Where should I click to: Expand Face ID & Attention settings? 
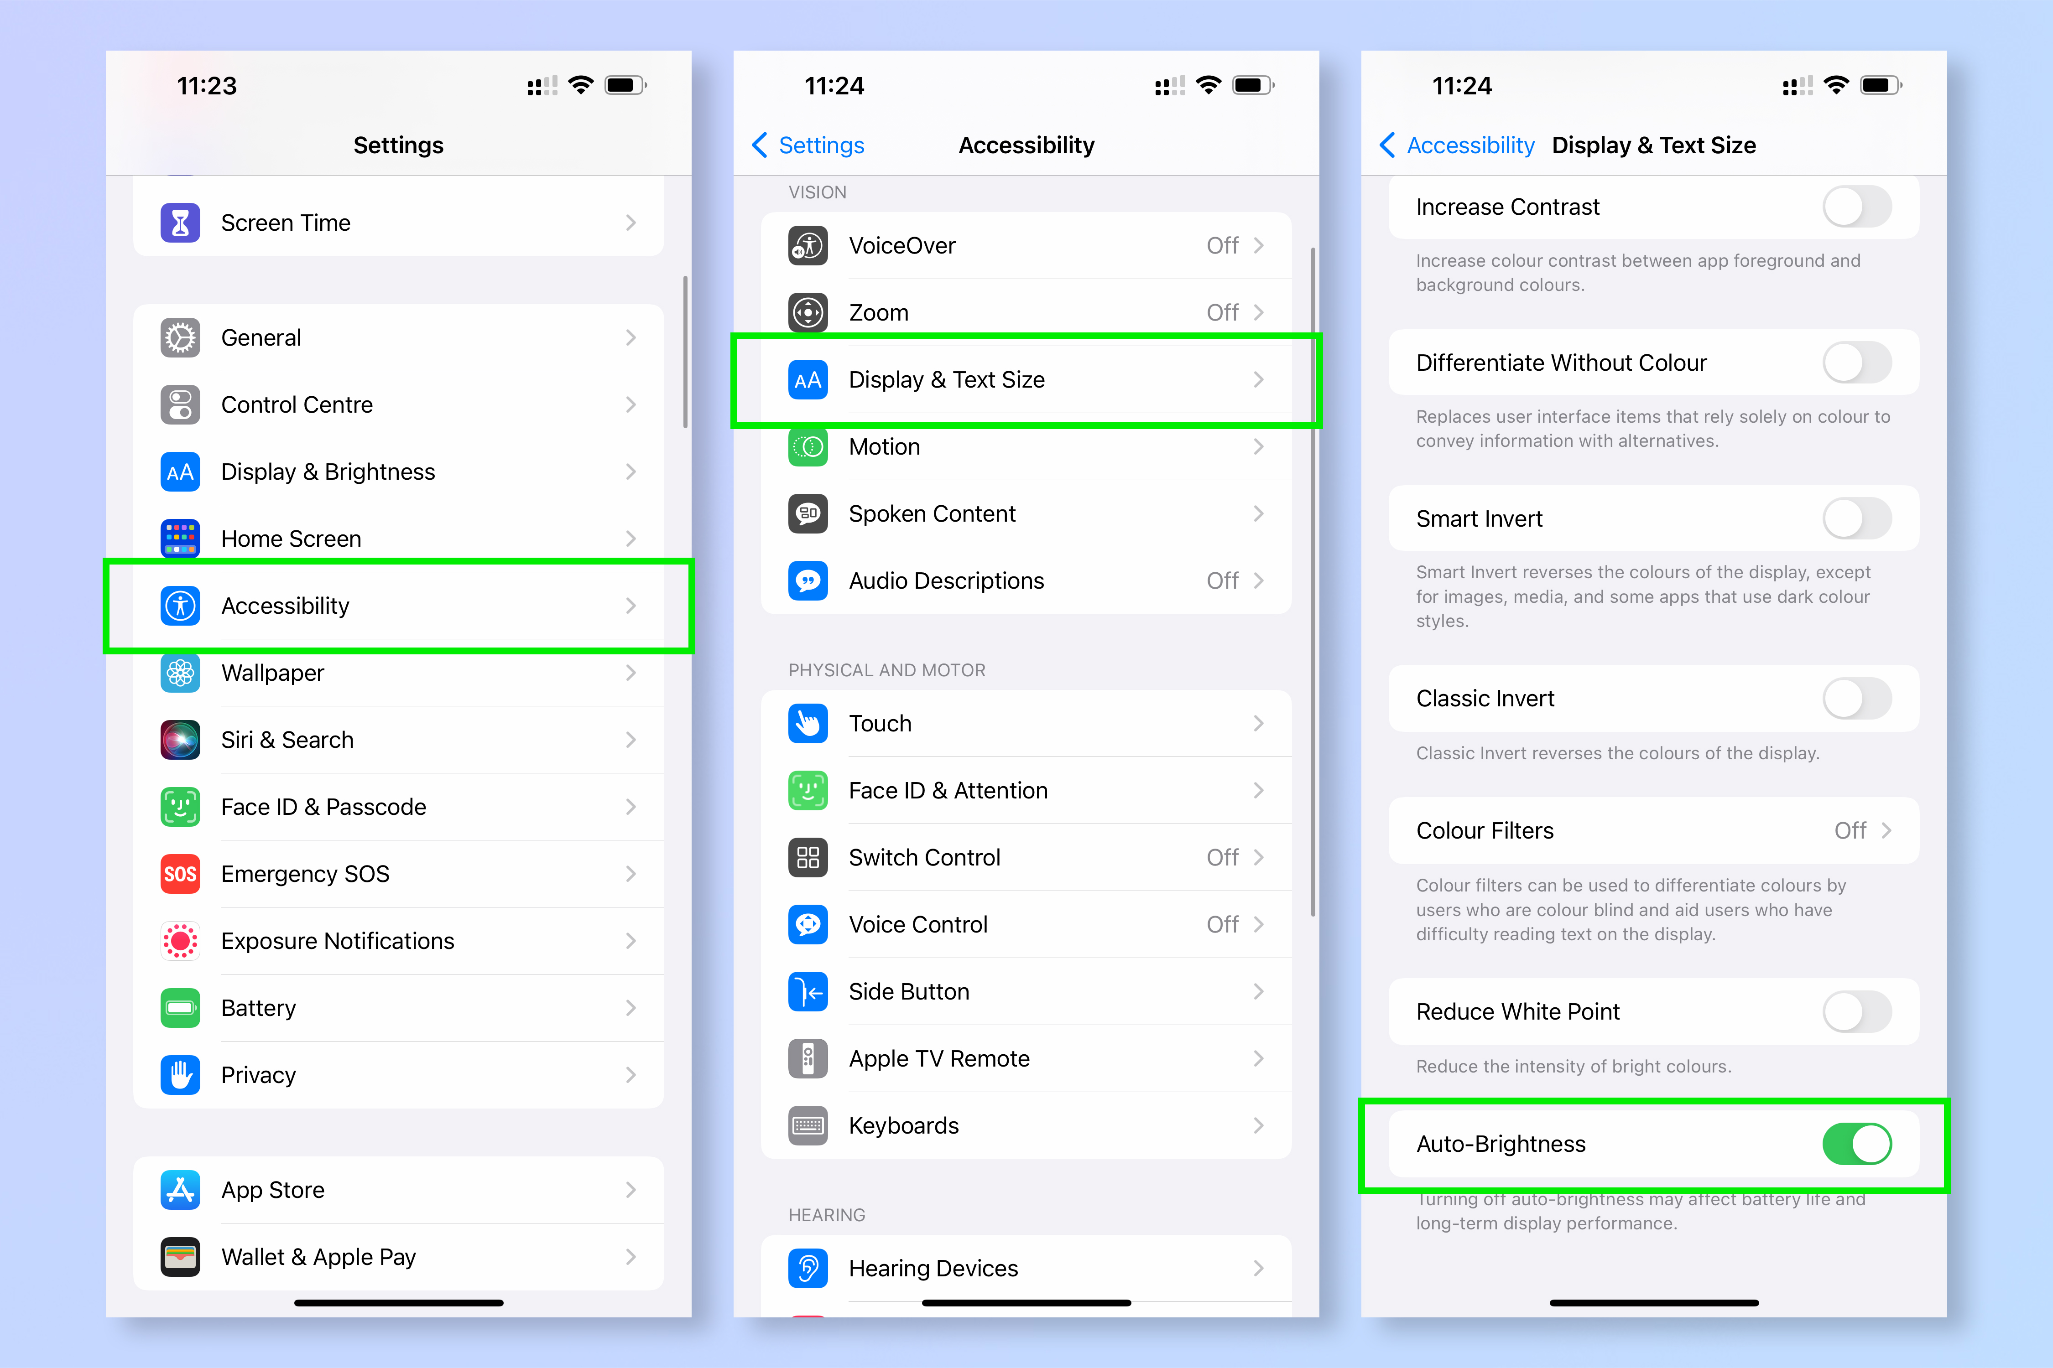1026,789
